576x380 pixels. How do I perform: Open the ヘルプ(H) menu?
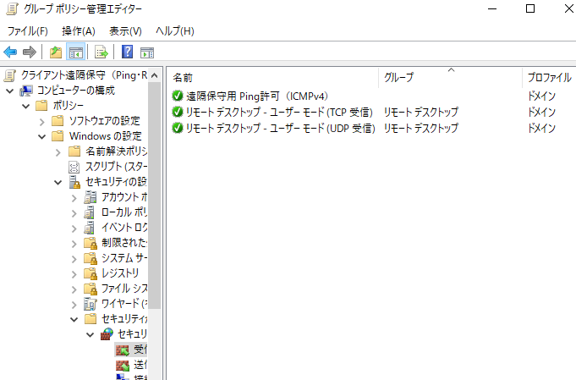175,31
